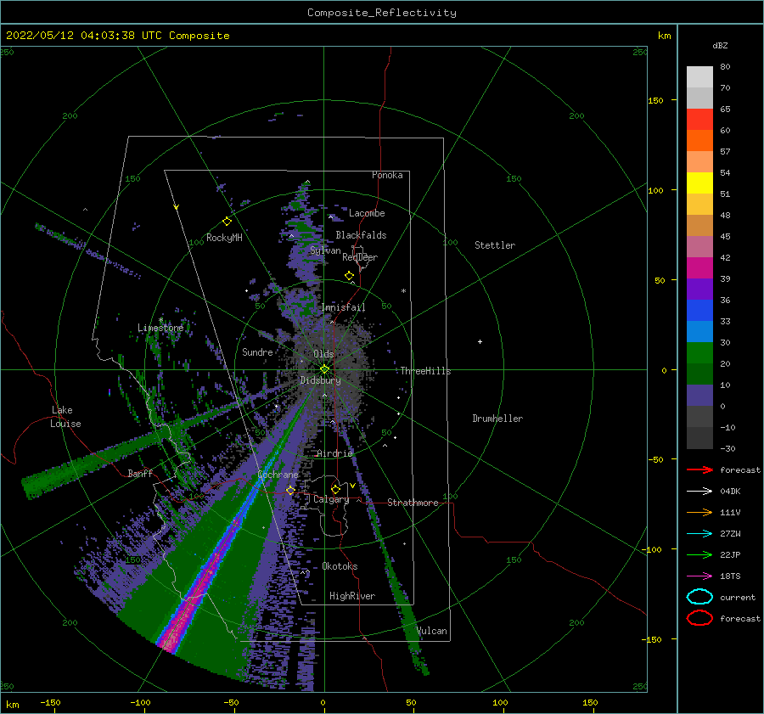Viewport: 764px width, 714px height.
Task: Click the RockyMH label
Action: [224, 238]
